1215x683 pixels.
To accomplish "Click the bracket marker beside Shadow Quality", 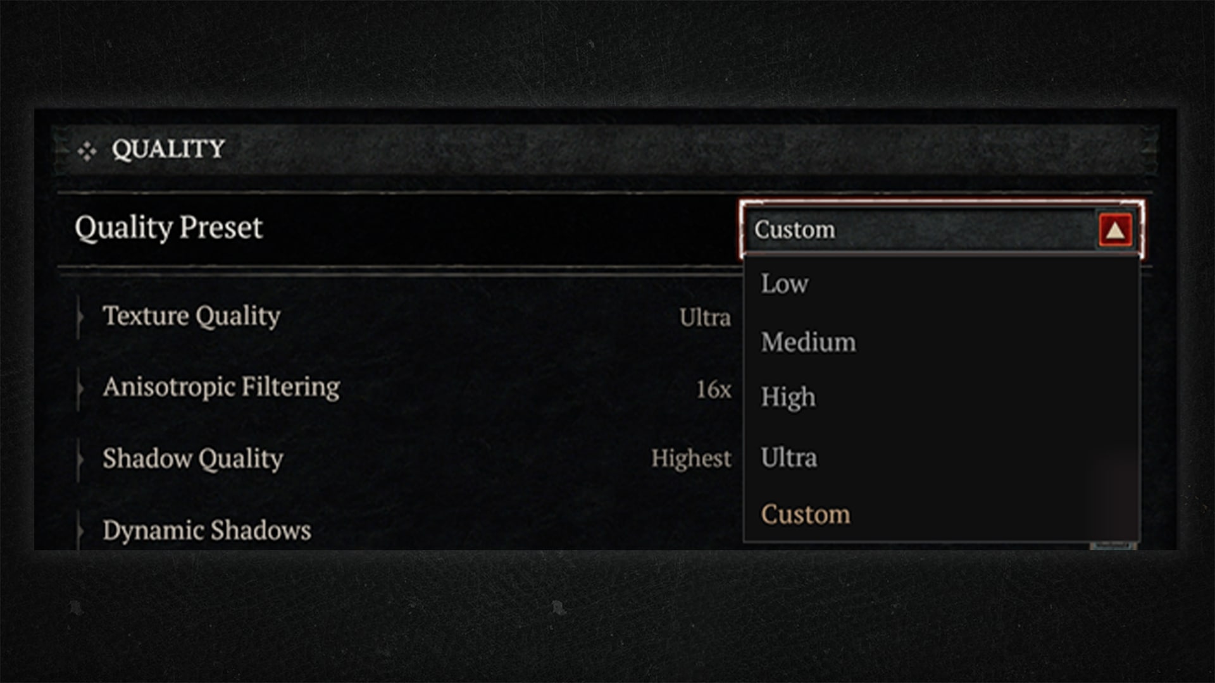I will [x=80, y=459].
